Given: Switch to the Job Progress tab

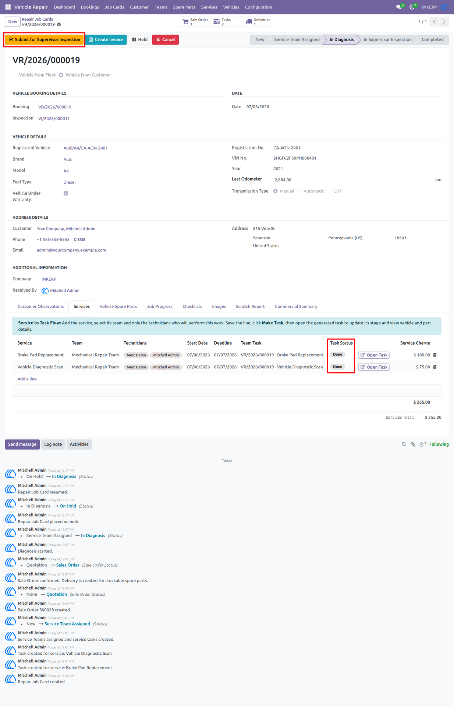Looking at the screenshot, I should [160, 306].
